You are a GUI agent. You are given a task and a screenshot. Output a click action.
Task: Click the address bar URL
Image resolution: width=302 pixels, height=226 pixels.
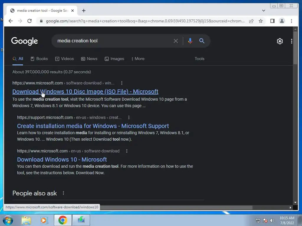[145, 21]
